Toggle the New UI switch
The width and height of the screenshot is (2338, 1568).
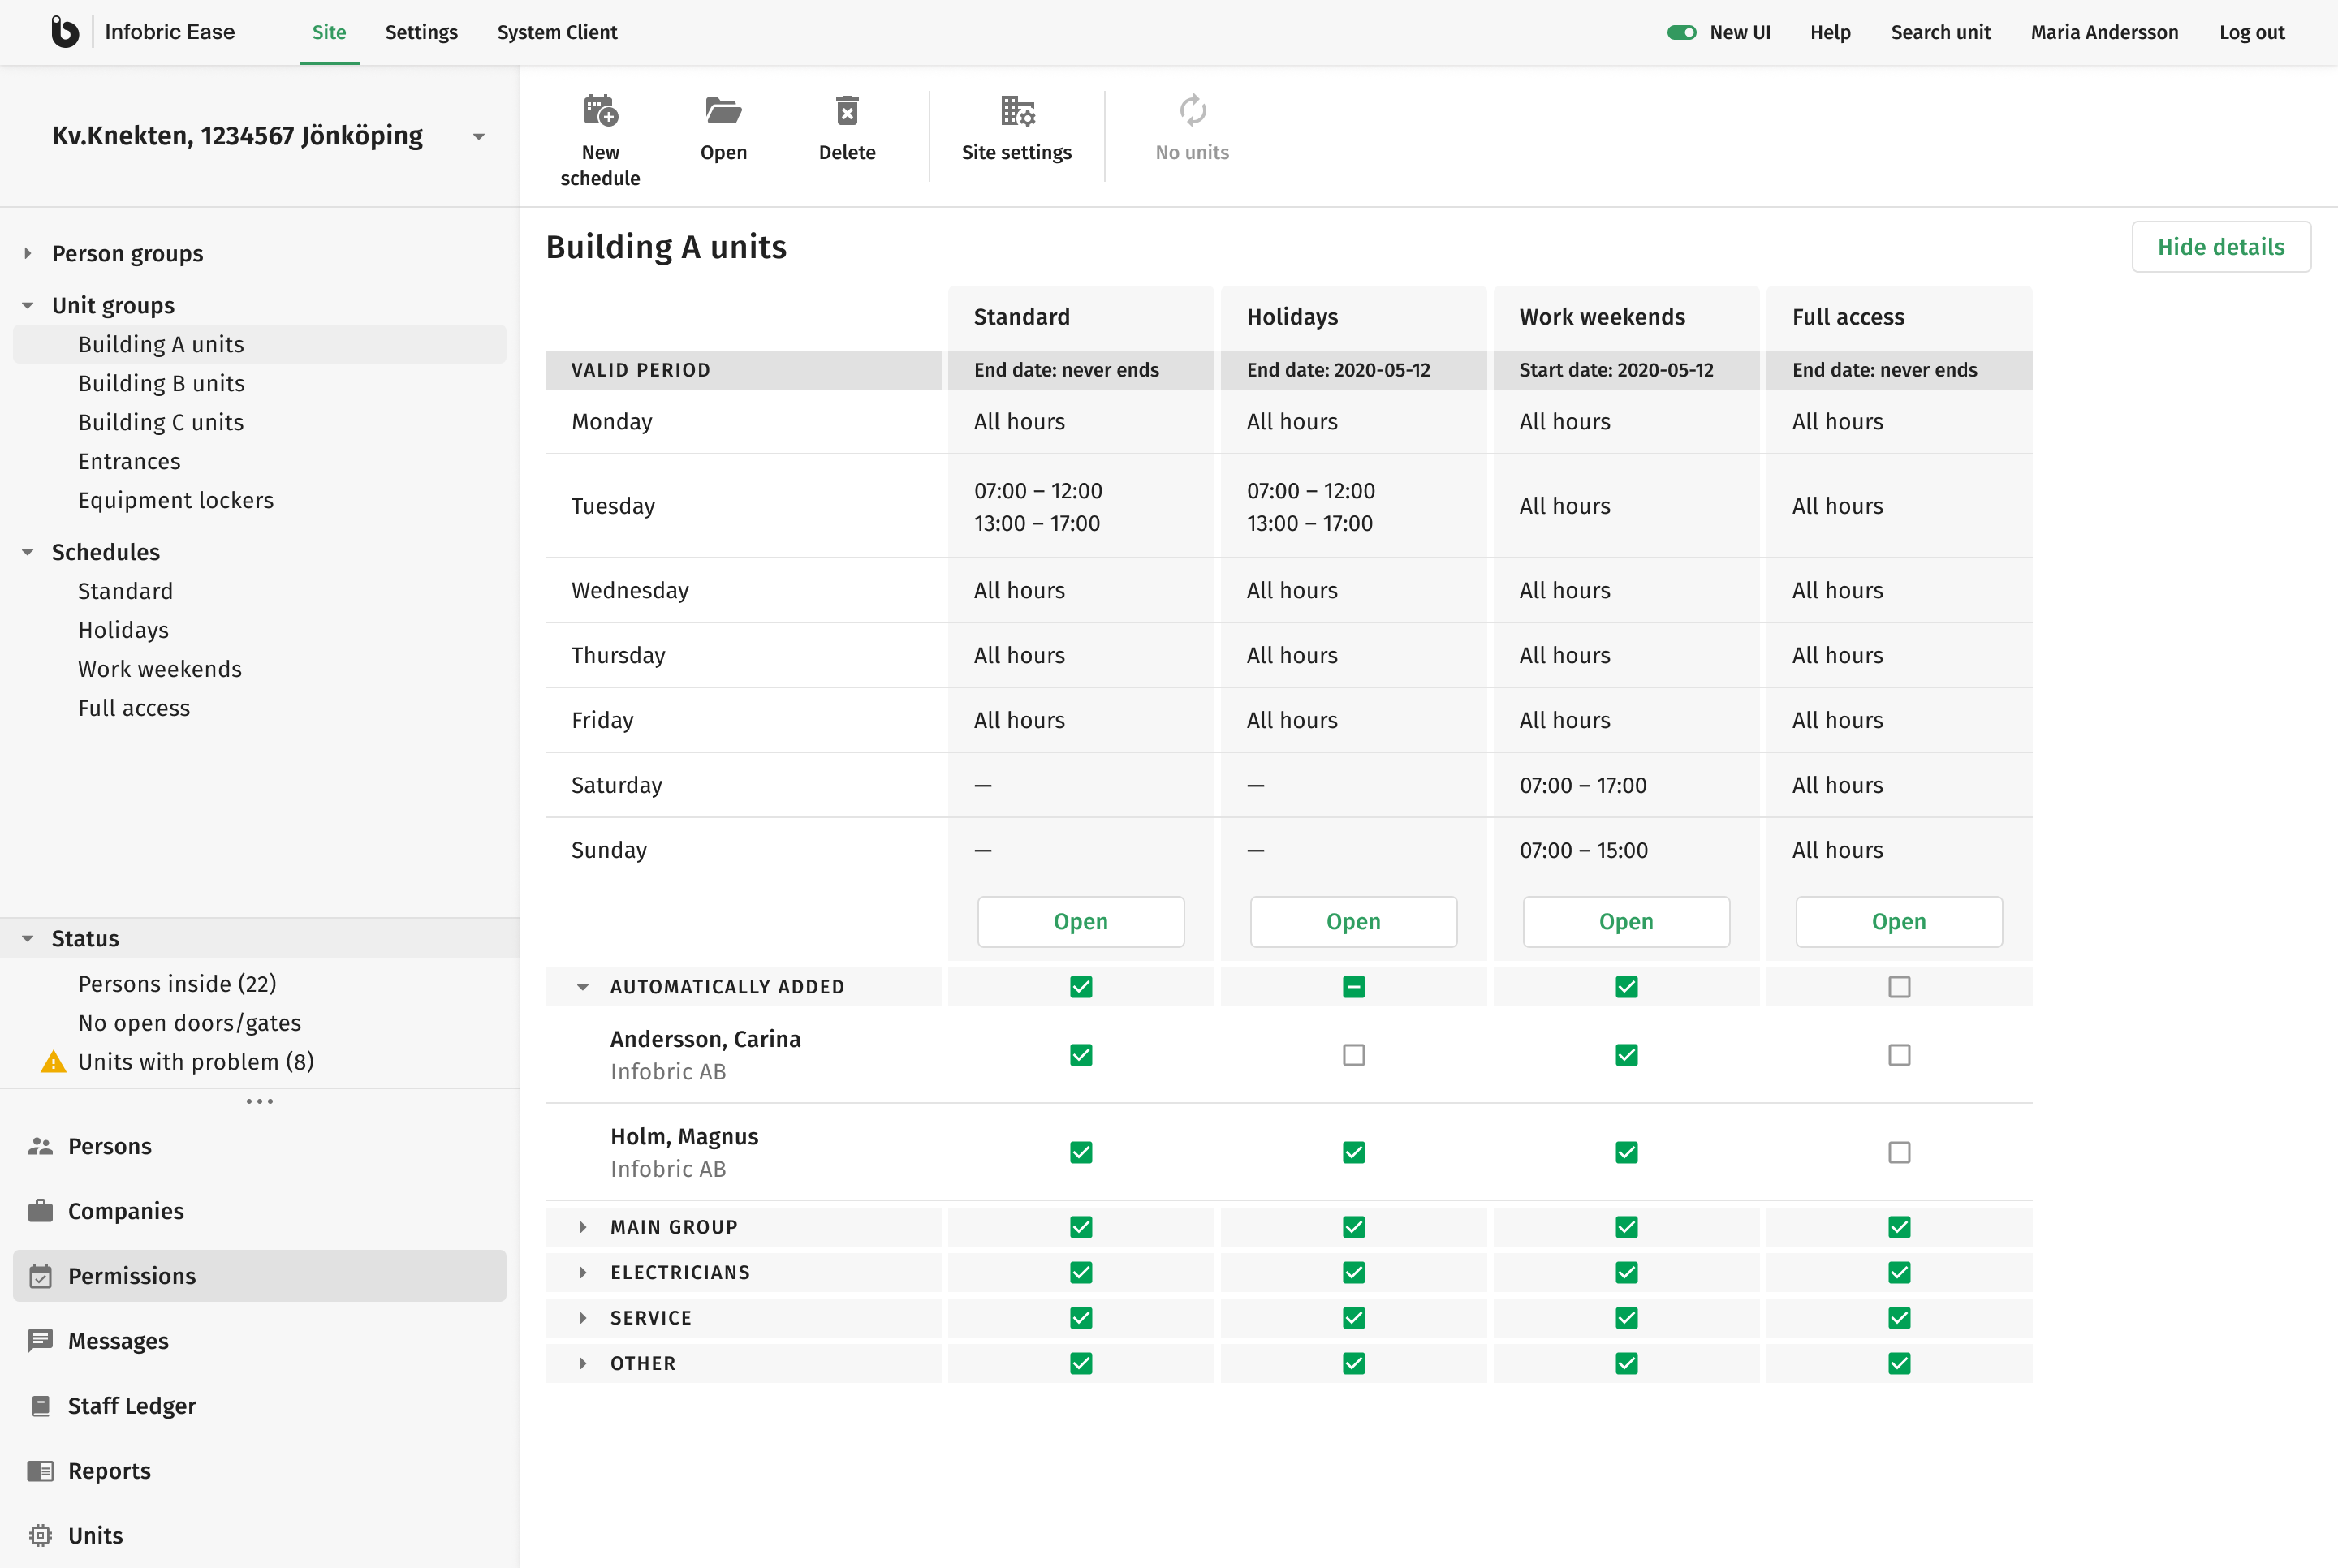click(x=1681, y=32)
